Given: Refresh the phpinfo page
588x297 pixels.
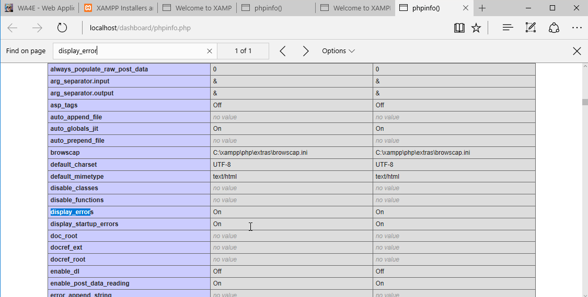Looking at the screenshot, I should [x=62, y=28].
